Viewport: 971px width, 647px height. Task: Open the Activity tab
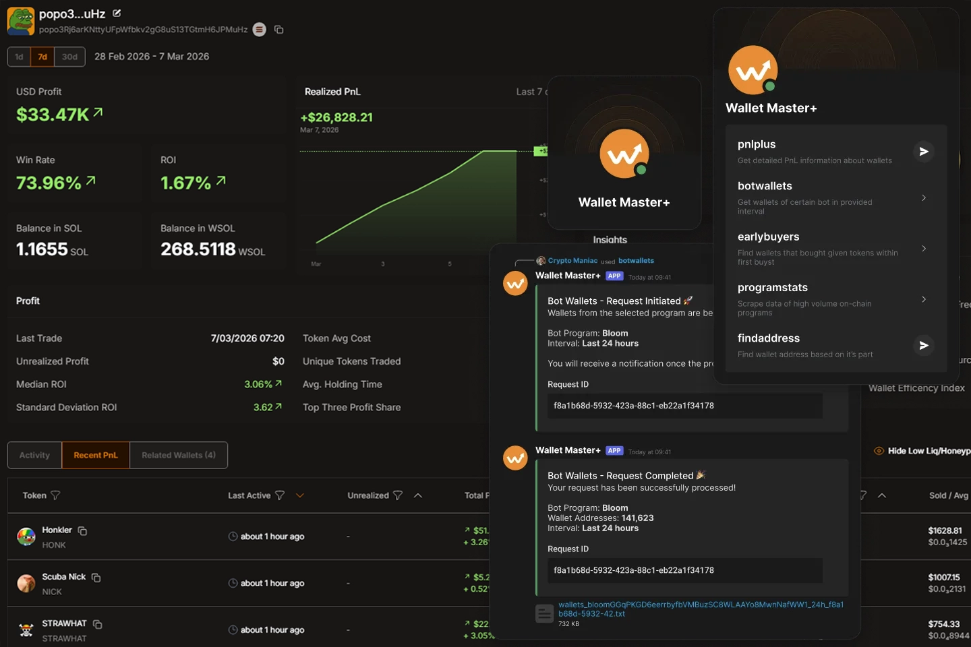point(34,455)
